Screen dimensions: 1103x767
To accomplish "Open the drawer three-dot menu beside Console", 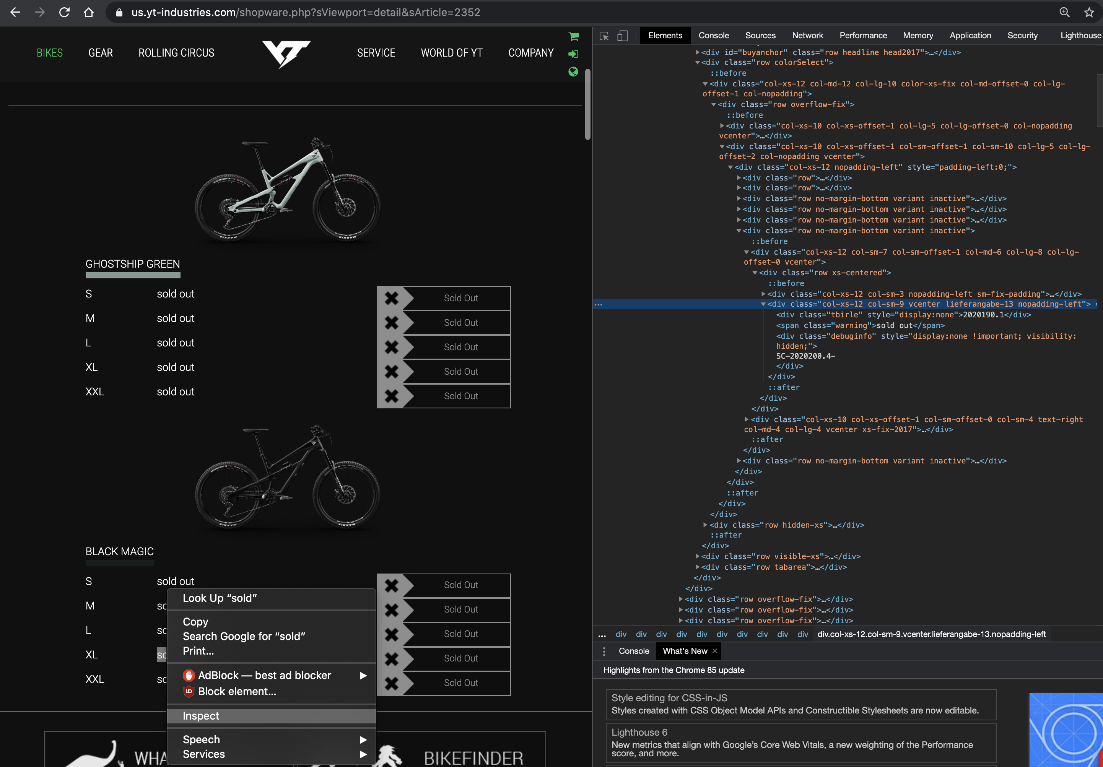I will (604, 651).
